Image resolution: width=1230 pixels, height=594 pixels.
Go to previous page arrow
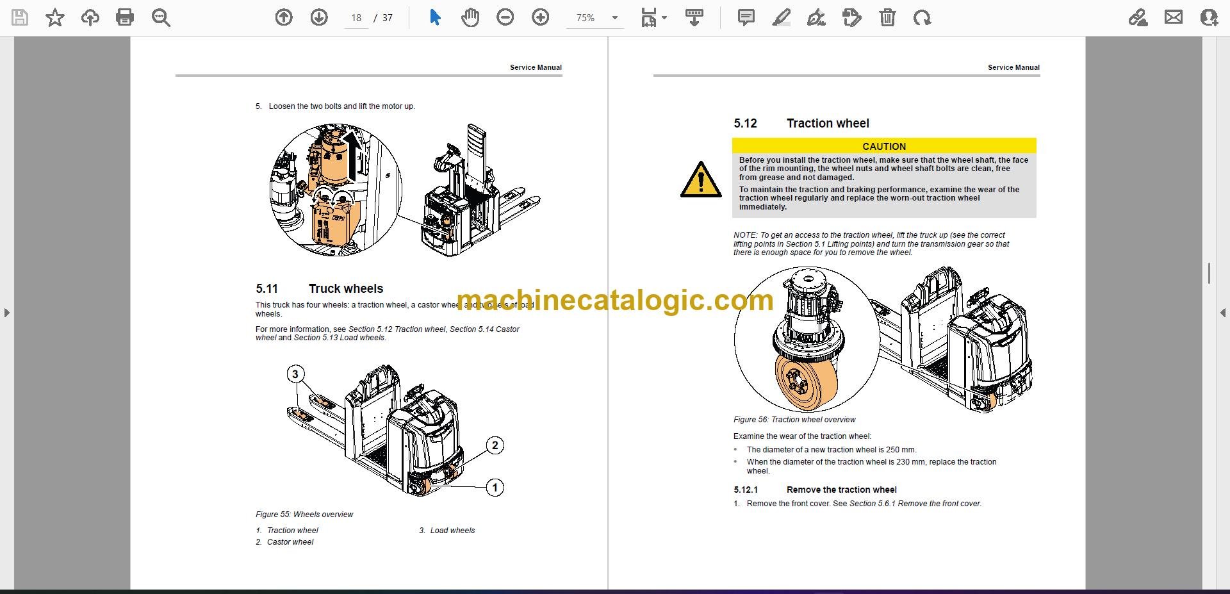tap(284, 17)
